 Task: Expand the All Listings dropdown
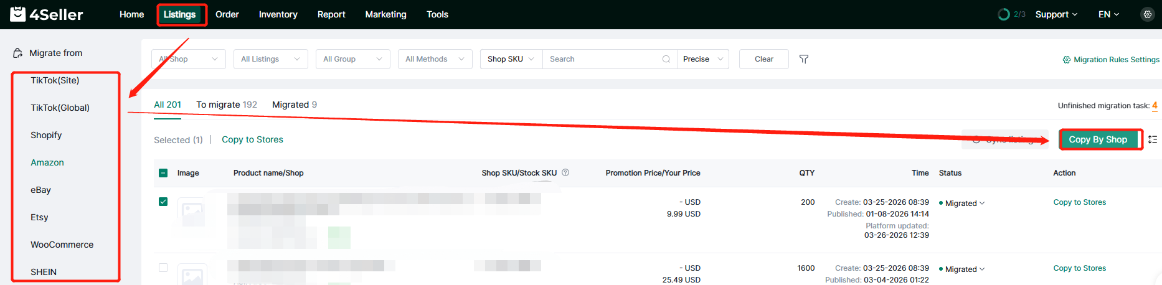[270, 59]
